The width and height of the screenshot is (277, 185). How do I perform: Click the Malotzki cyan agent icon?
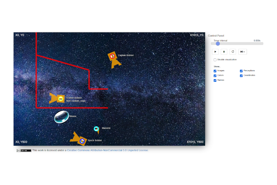click(x=96, y=129)
